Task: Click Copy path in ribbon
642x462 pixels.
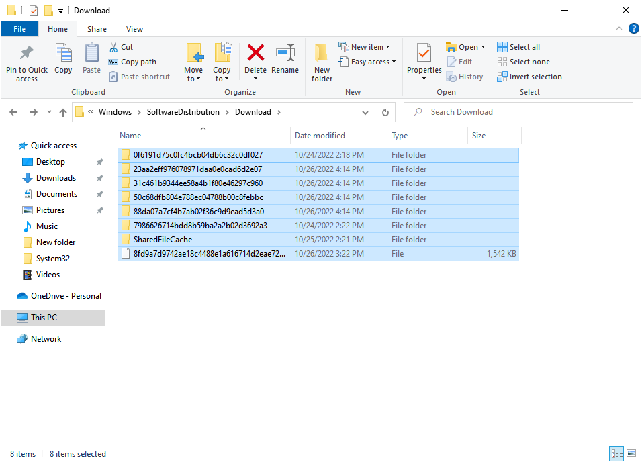Action: click(x=132, y=62)
